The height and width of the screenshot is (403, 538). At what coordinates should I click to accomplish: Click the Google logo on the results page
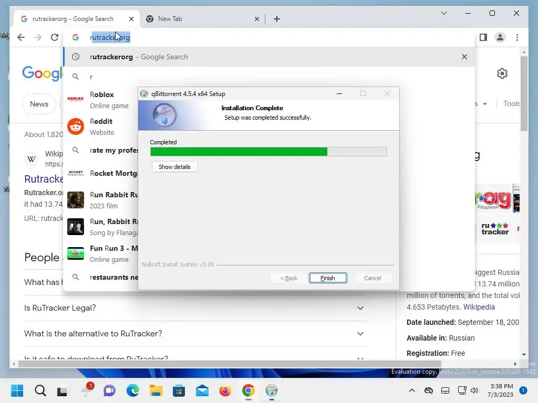click(42, 73)
